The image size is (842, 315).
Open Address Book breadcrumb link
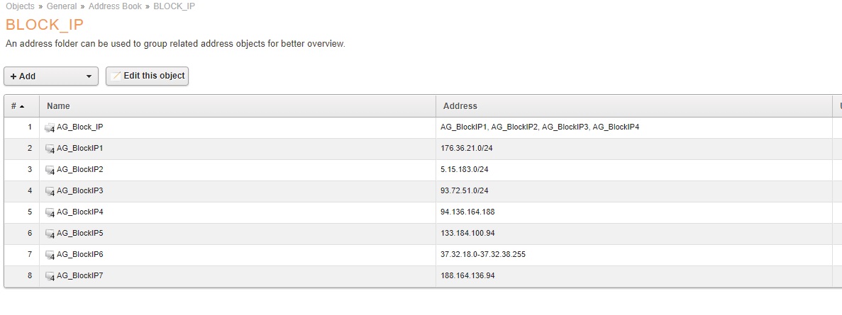pyautogui.click(x=116, y=6)
